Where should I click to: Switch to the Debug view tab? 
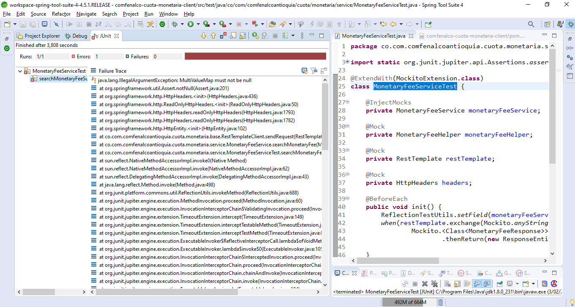pyautogui.click(x=76, y=36)
